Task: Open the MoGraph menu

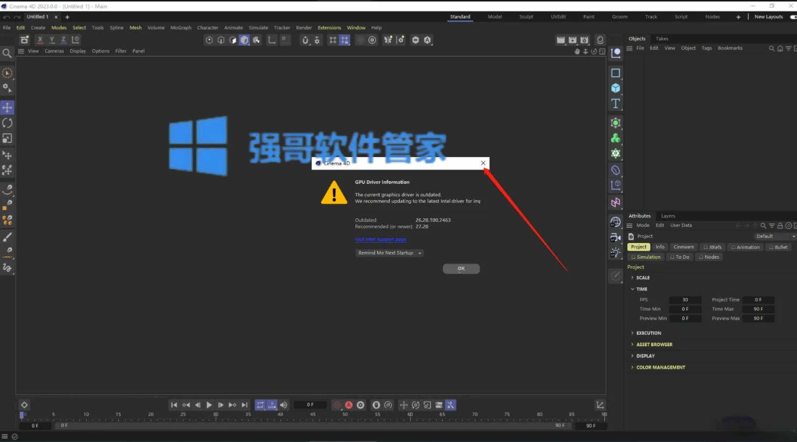Action: pyautogui.click(x=181, y=28)
